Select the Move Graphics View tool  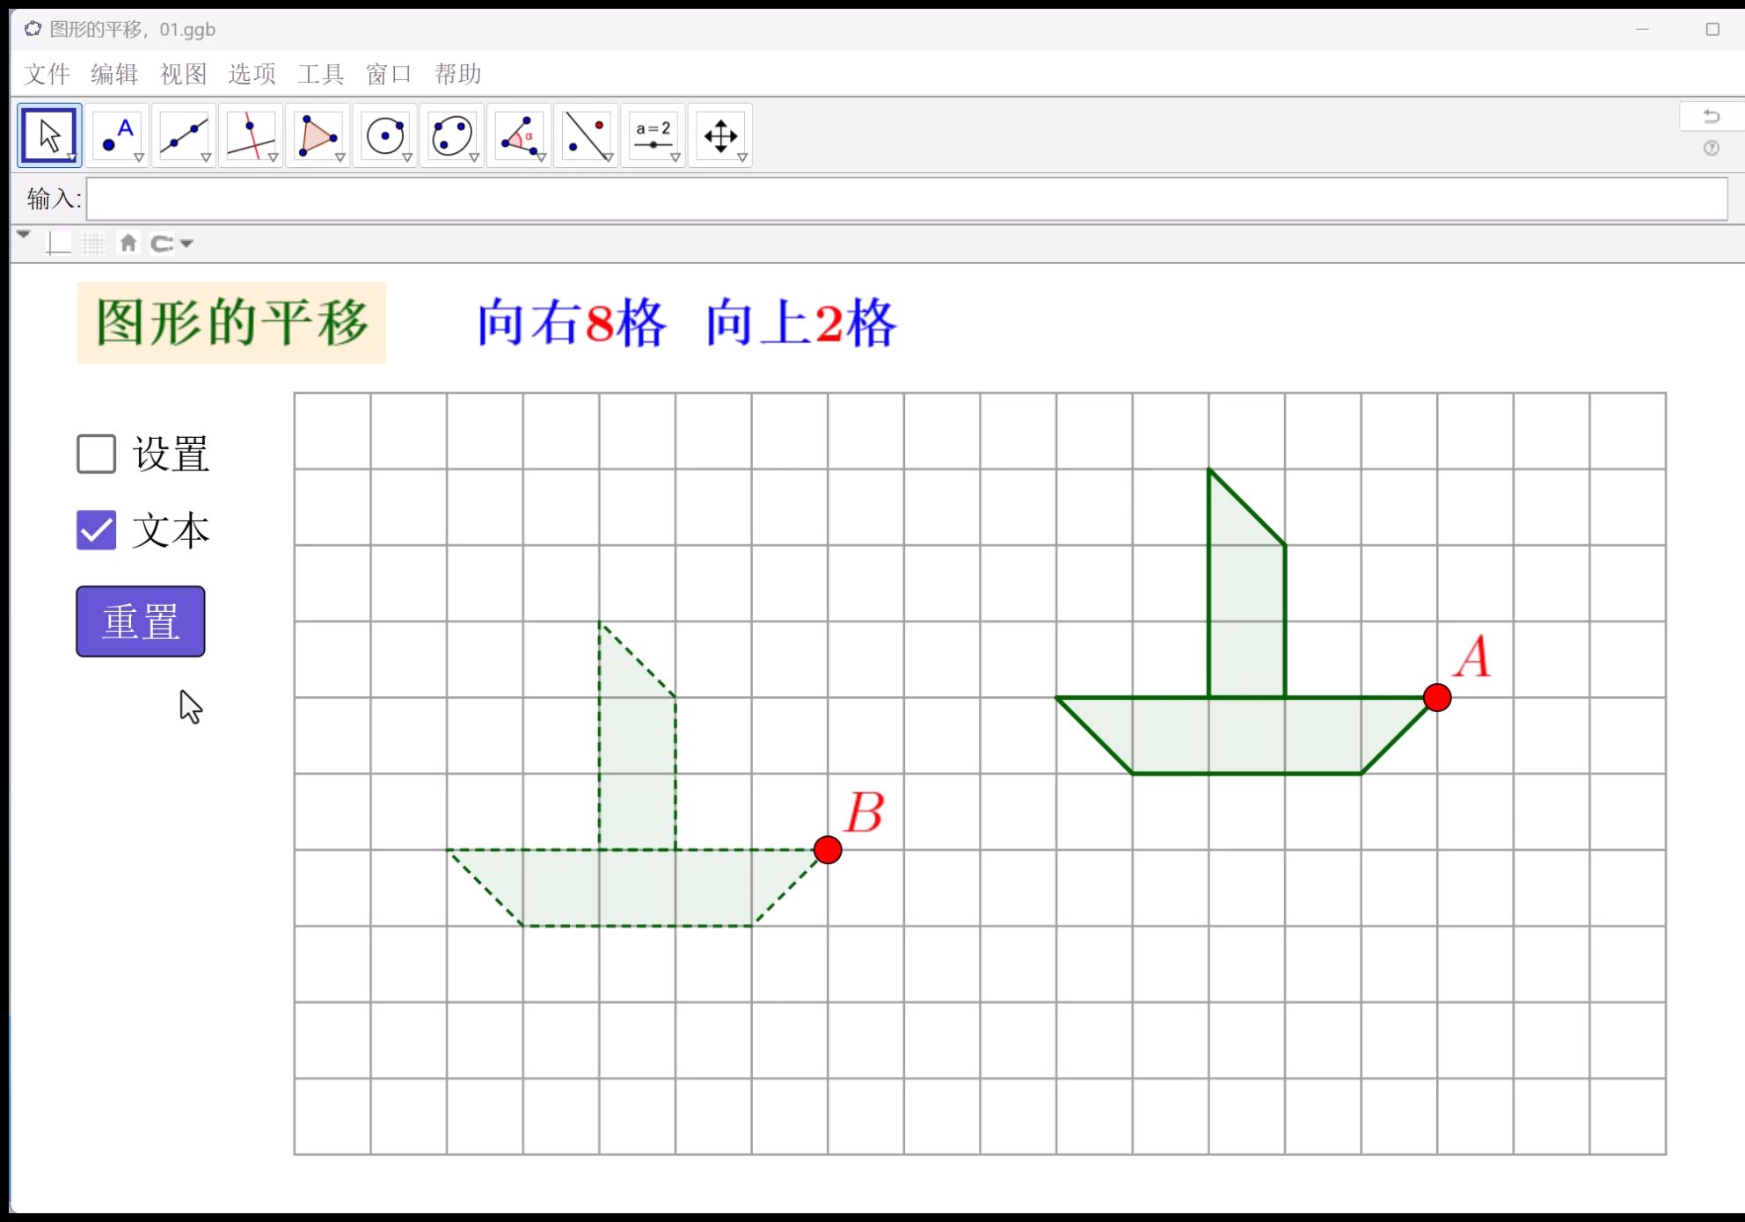pos(720,135)
